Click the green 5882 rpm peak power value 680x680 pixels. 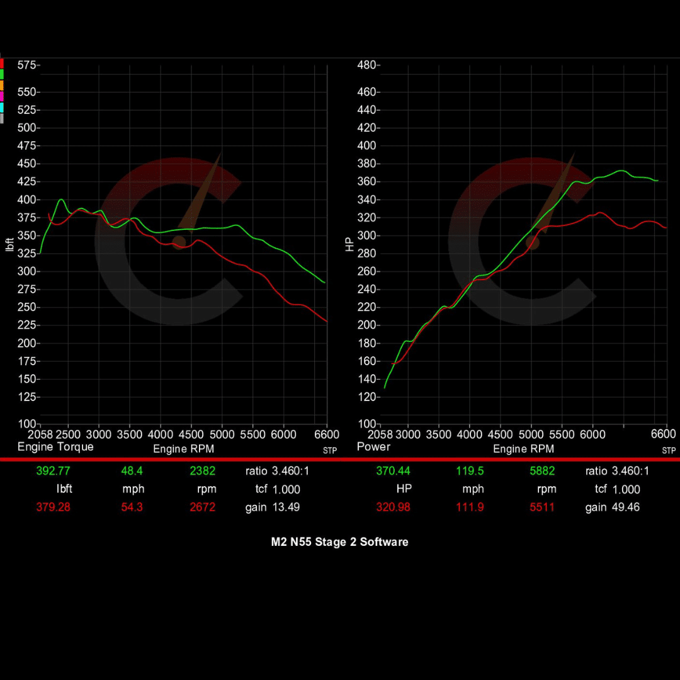point(541,470)
